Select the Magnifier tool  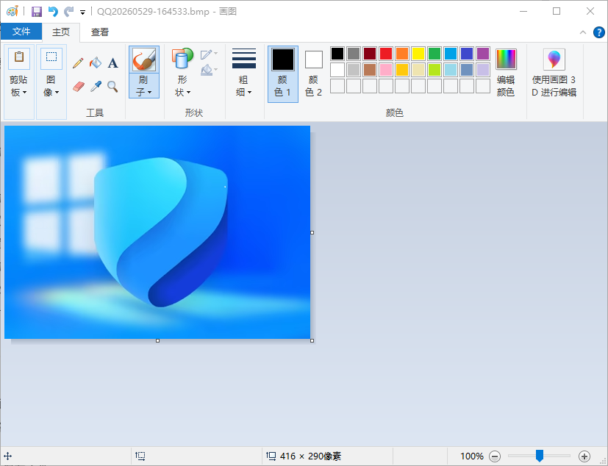[x=112, y=87]
